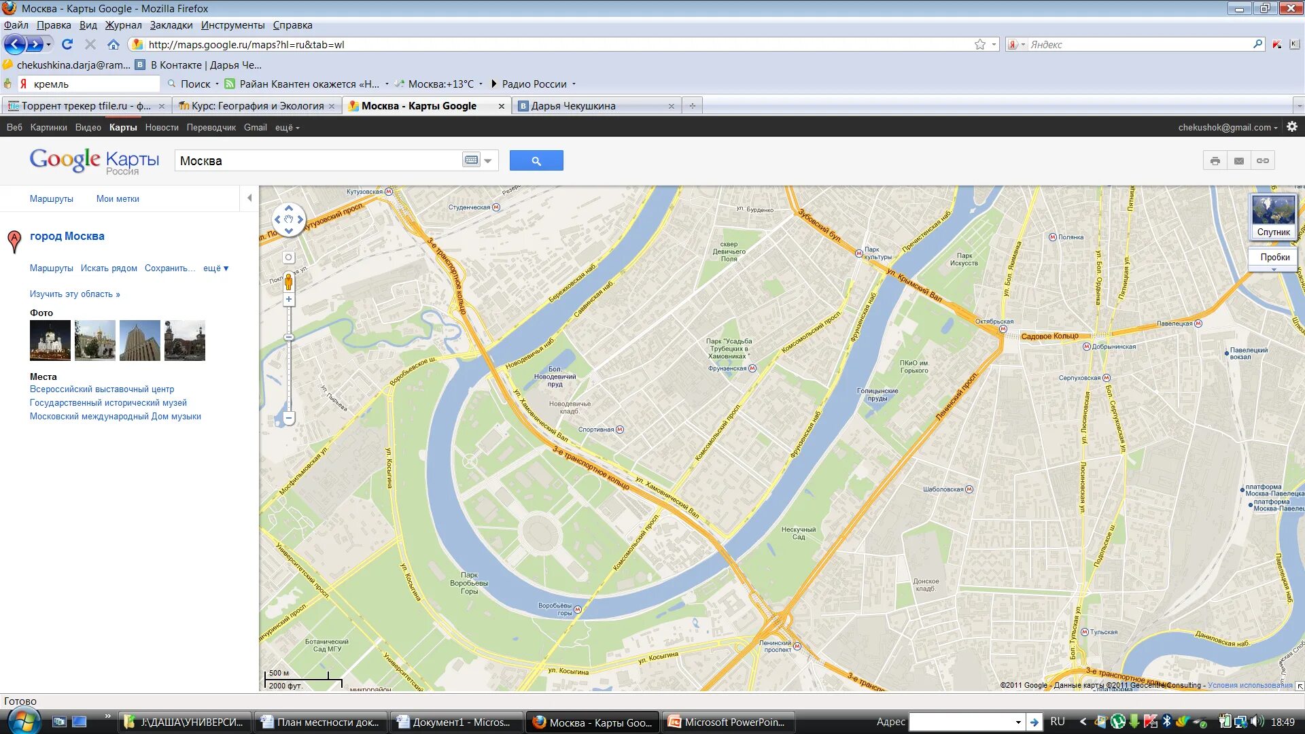Open the history dropdown next to navigation arrows
Viewport: 1305px width, 734px height.
pyautogui.click(x=48, y=45)
